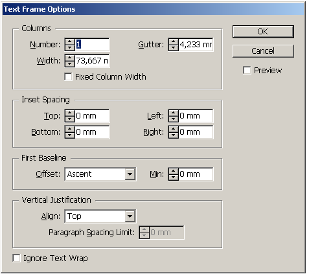Click the Right inset value field
Screen dimensions: 309x274
196,132
